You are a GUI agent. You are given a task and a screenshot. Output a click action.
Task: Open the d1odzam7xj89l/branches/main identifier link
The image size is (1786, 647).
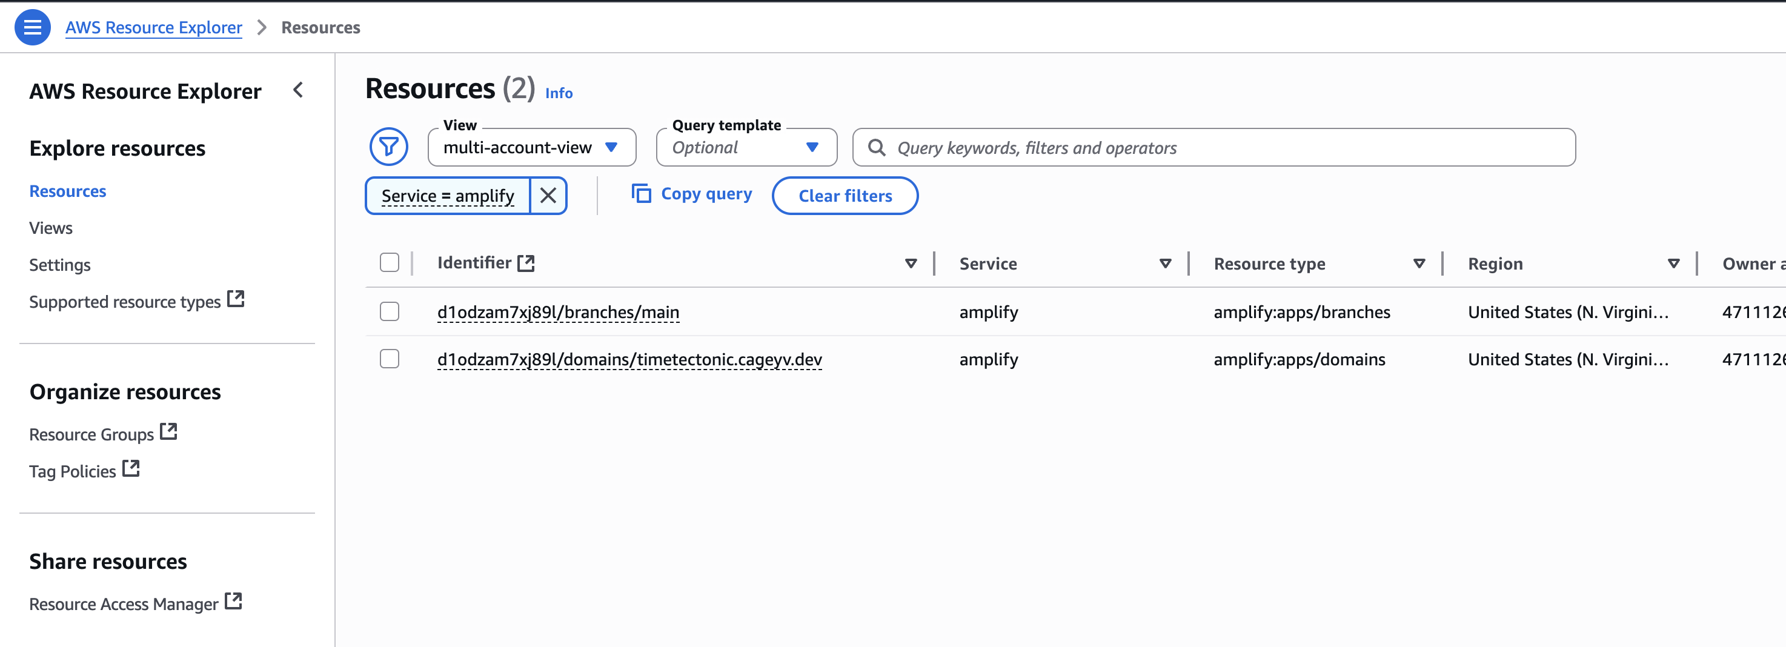coord(557,312)
